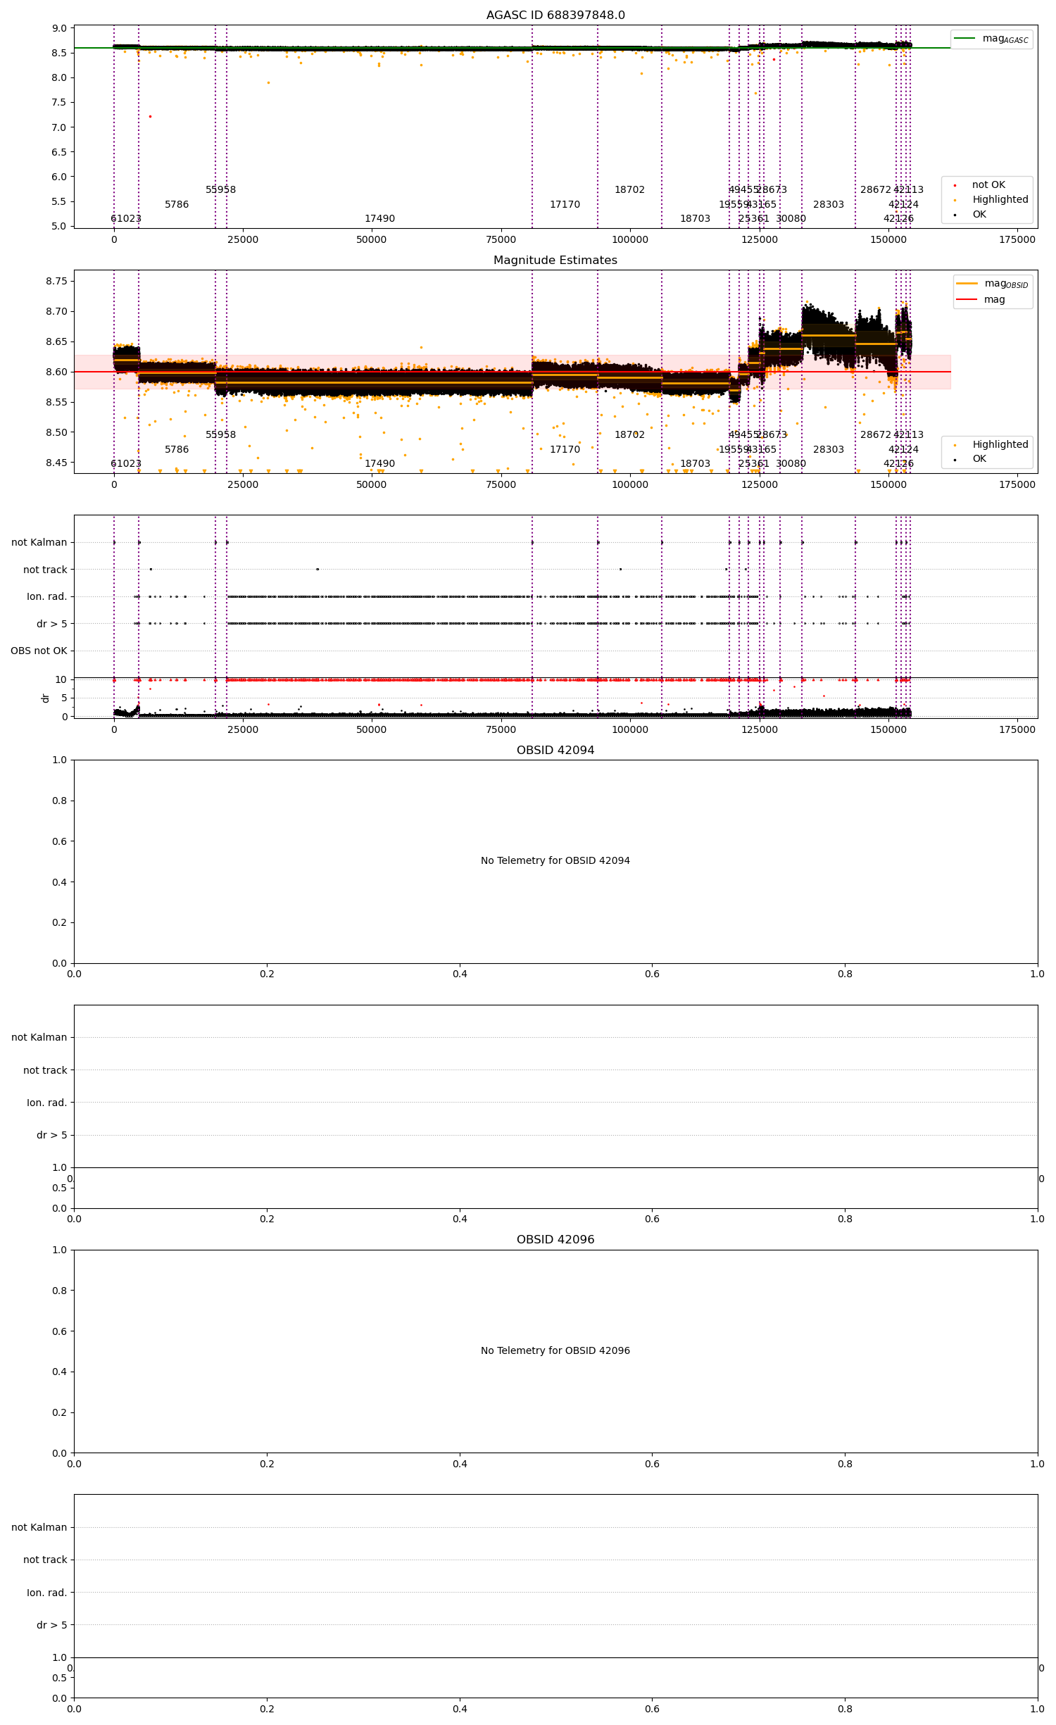The height and width of the screenshot is (1725, 1056).
Task: Click the 'OBSID 42096' subplot title
Action: click(x=555, y=1240)
